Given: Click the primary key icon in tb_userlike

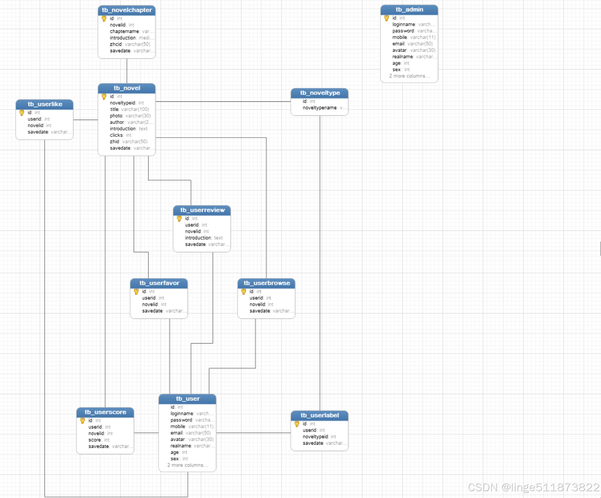Looking at the screenshot, I should 22,113.
